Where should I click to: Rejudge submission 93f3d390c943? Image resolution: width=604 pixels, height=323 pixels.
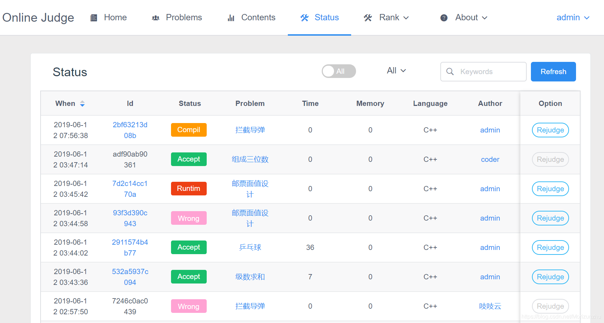(x=550, y=218)
